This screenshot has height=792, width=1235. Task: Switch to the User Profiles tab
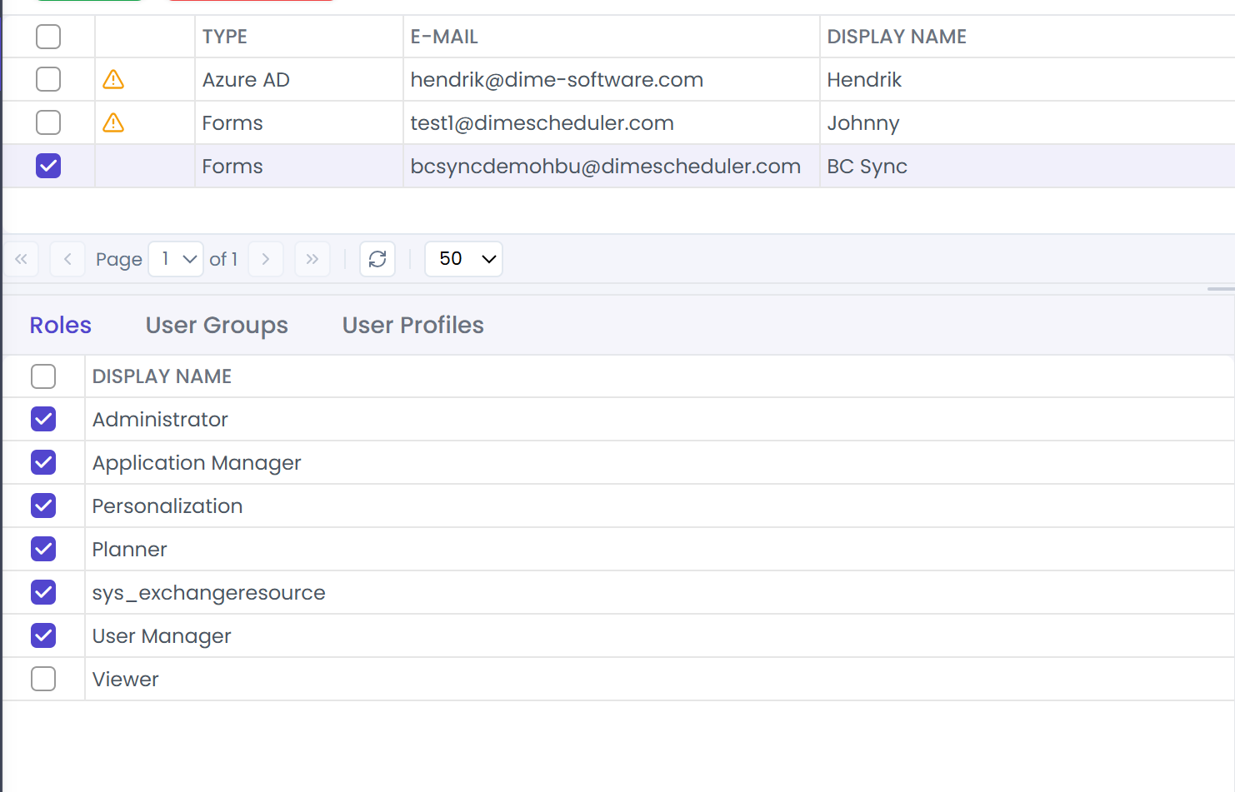click(x=413, y=325)
